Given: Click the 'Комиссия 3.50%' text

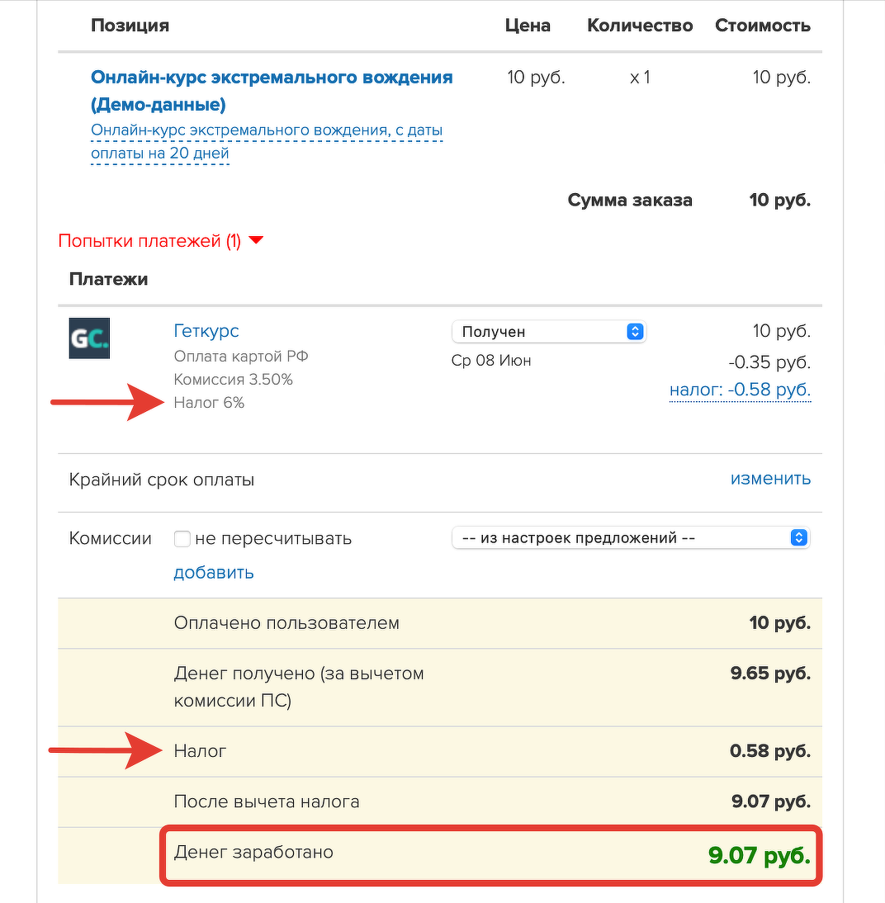Looking at the screenshot, I should click(234, 380).
